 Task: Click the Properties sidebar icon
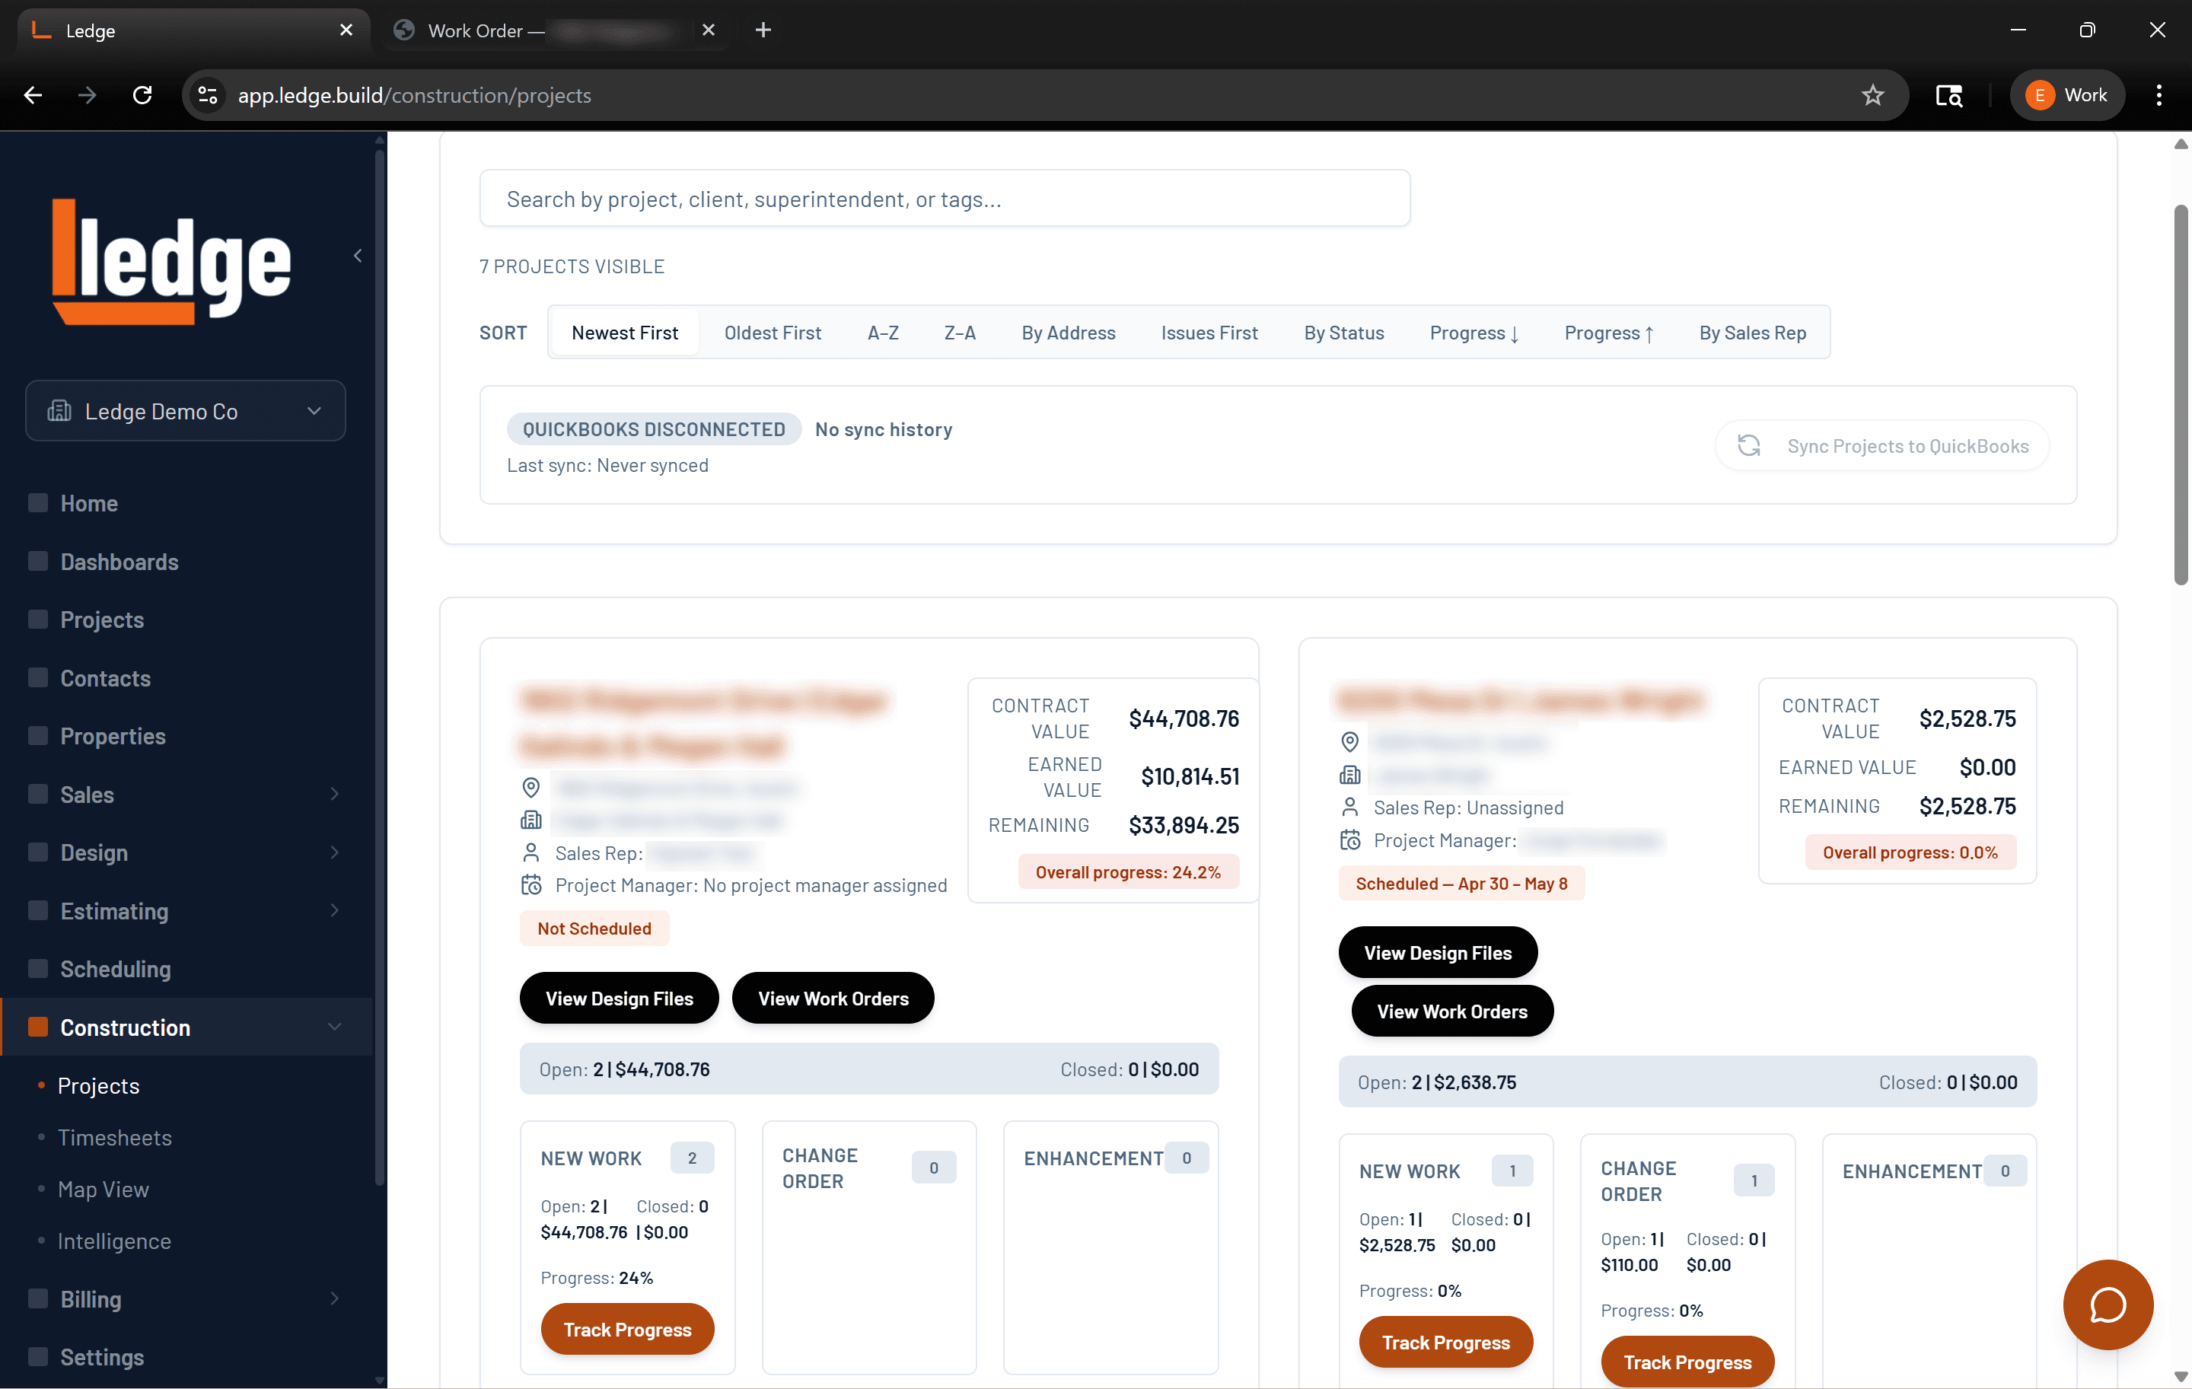[38, 735]
